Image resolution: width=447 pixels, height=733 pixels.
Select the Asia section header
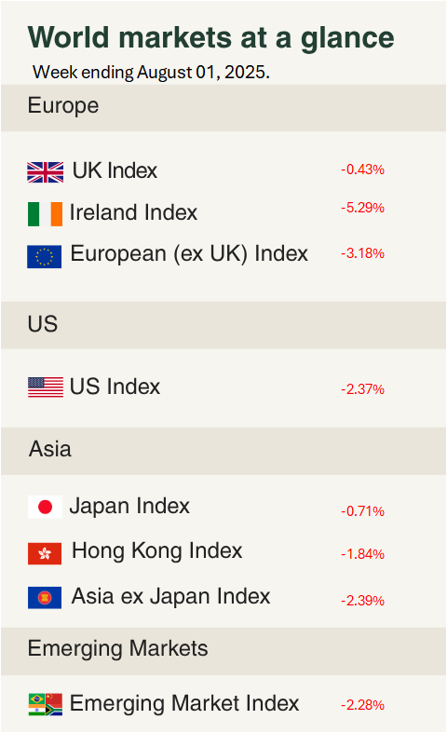coord(223,451)
